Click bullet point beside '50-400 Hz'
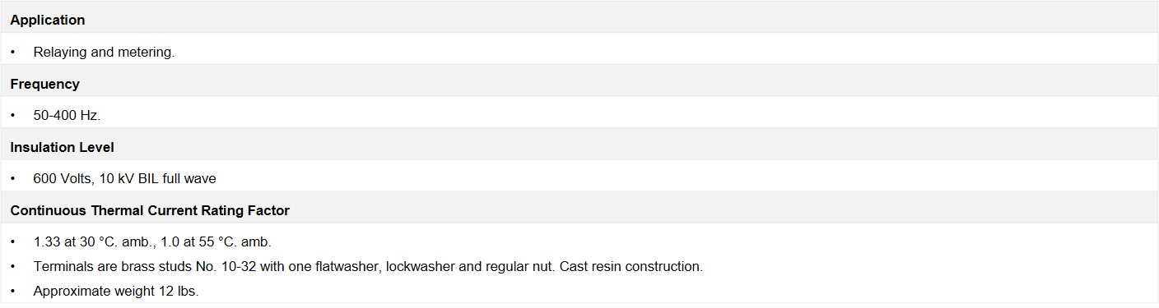Image resolution: width=1159 pixels, height=308 pixels. [x=13, y=115]
